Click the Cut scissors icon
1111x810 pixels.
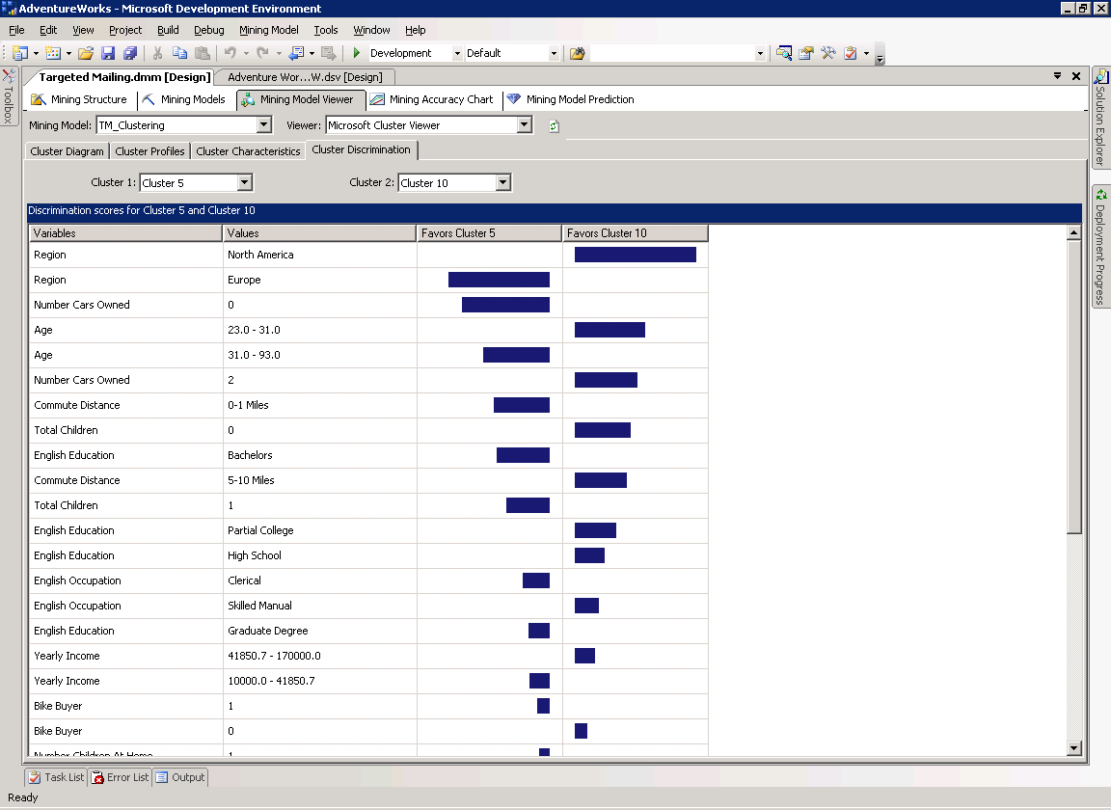click(x=158, y=53)
